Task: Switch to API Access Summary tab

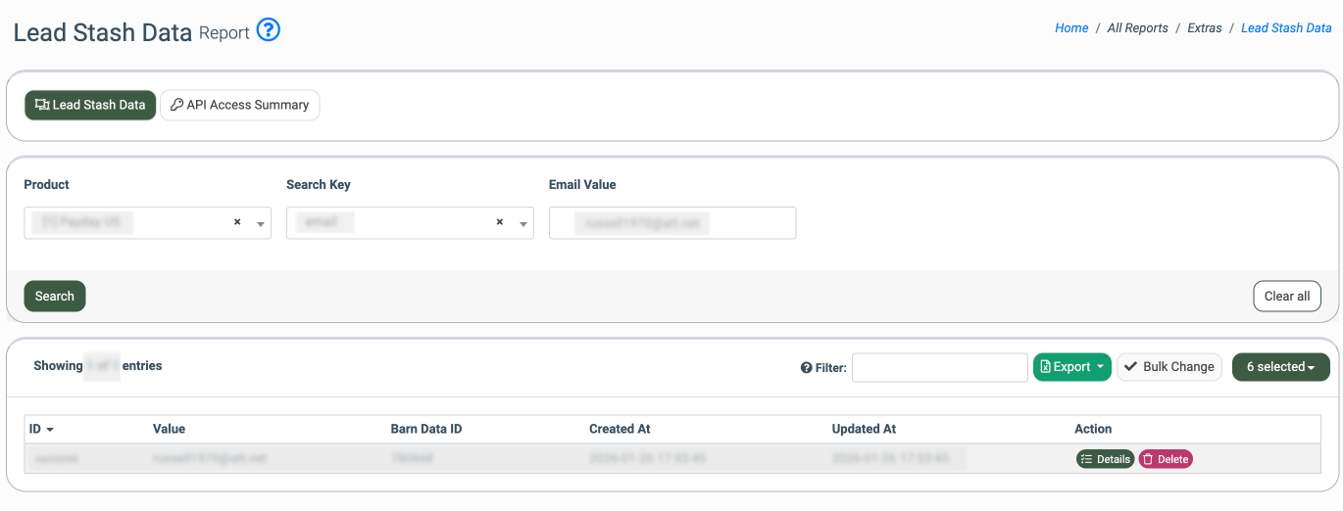Action: [239, 105]
